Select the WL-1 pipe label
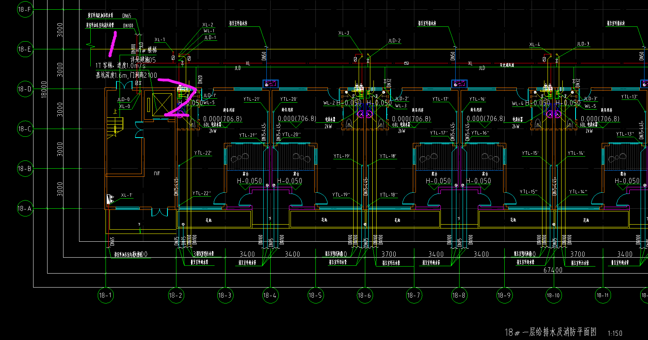Screen dimensions: 648x340 coord(209,31)
